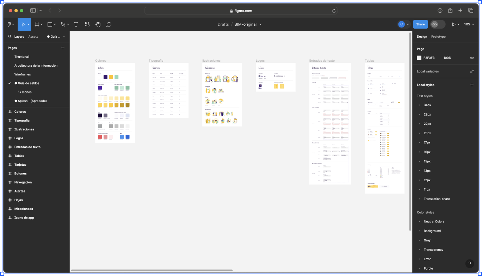
Task: Open the help question mark button
Action: coord(470,264)
